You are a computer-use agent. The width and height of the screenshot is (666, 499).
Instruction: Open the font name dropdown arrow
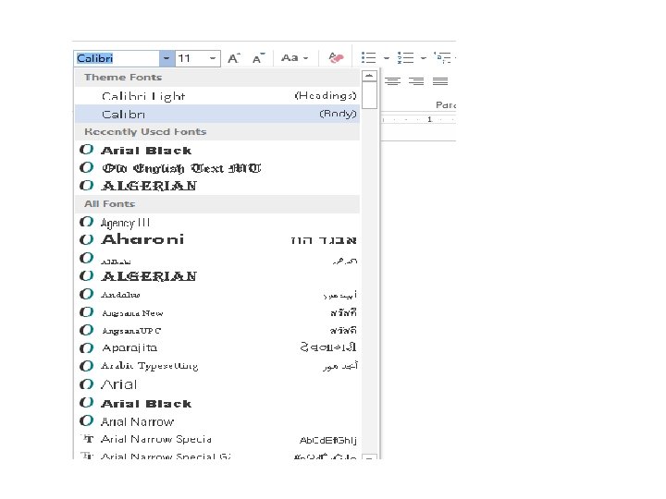[166, 58]
